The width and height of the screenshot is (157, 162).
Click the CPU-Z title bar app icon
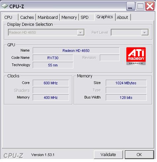5,6
